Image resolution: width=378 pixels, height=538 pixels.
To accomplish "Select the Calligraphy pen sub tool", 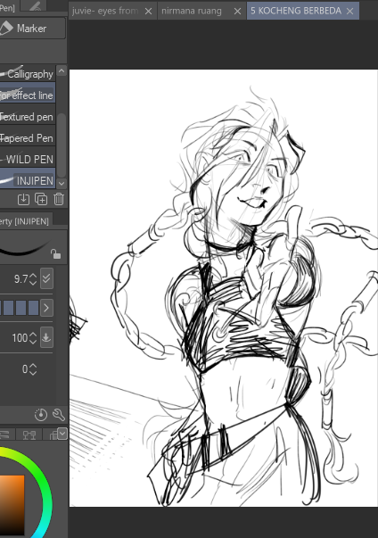I will [28, 73].
